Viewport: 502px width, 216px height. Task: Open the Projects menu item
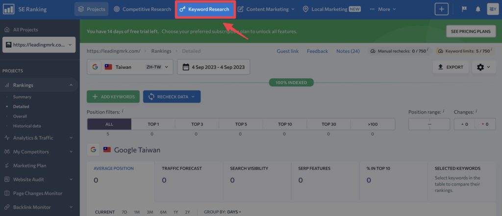click(x=92, y=9)
